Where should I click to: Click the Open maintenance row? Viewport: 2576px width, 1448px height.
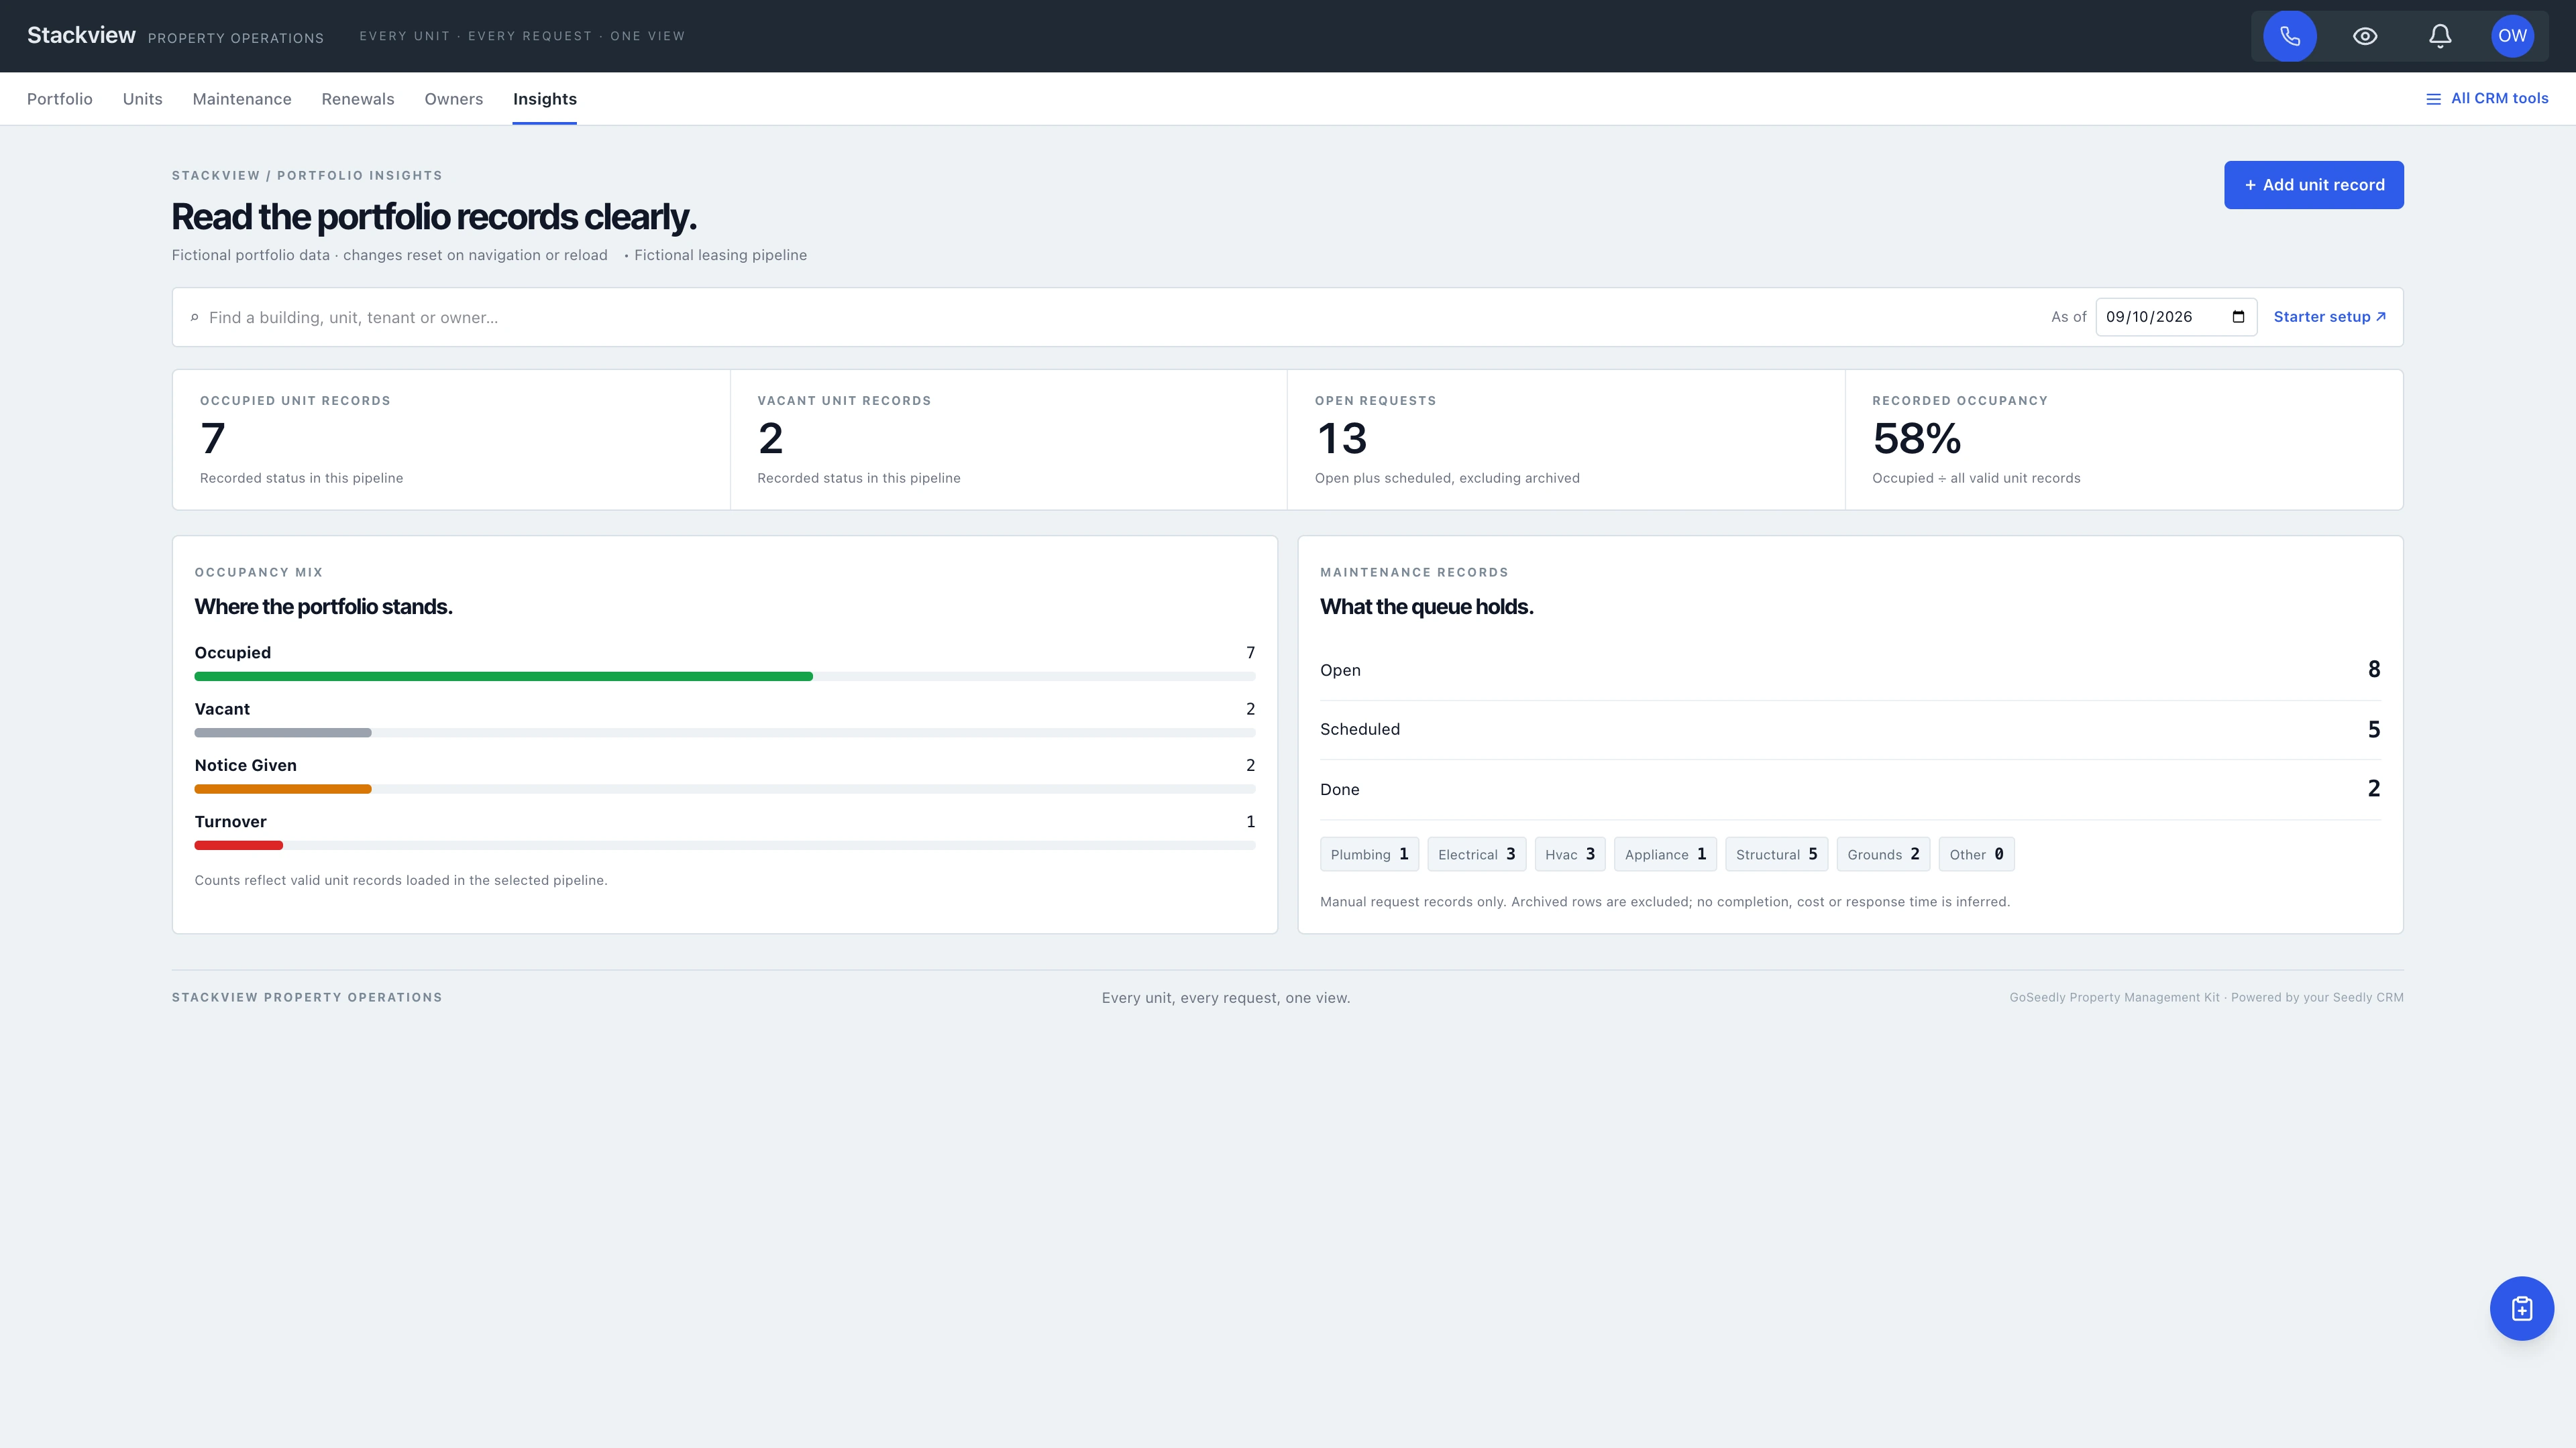coord(1850,670)
